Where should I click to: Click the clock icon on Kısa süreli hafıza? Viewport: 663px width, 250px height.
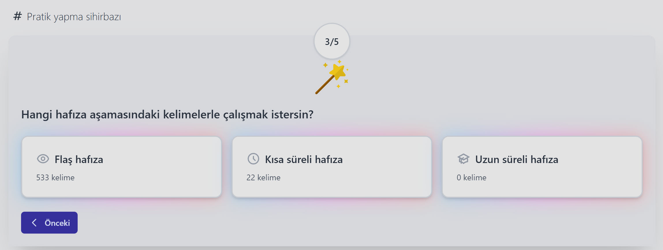click(x=253, y=159)
